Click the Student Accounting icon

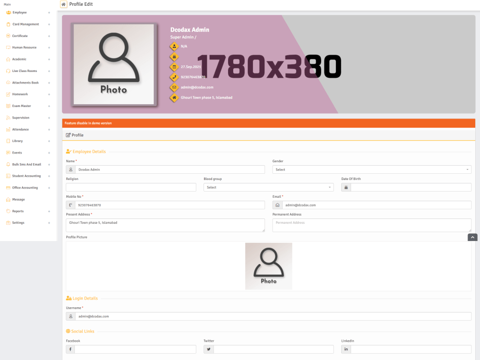coord(8,176)
